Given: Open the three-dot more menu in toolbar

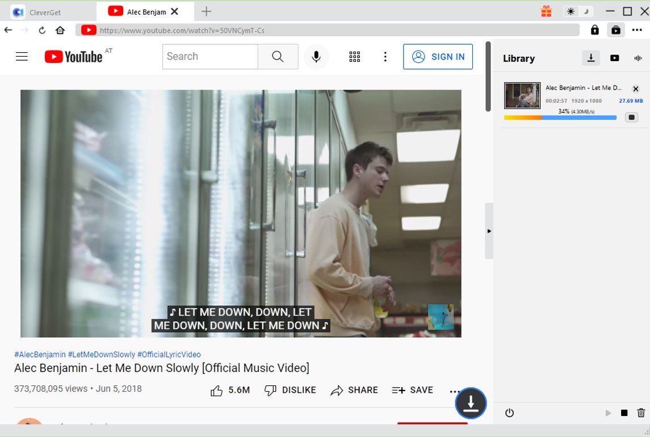Looking at the screenshot, I should (637, 30).
